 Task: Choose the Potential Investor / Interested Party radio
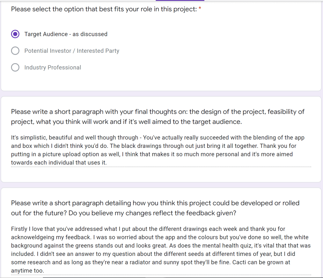15,51
